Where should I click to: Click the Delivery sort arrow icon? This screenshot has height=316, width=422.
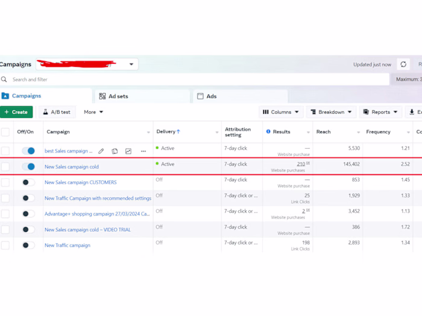[178, 131]
